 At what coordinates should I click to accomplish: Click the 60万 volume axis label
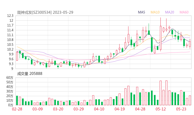pos(10,78)
